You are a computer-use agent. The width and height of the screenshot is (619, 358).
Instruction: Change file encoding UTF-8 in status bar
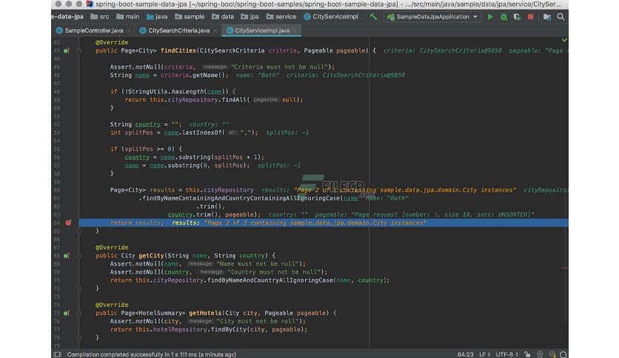coord(507,354)
